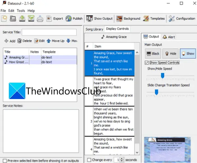The width and height of the screenshot is (197, 163).
Task: Select the 'Twas grace that thought' slide
Action: [110, 91]
